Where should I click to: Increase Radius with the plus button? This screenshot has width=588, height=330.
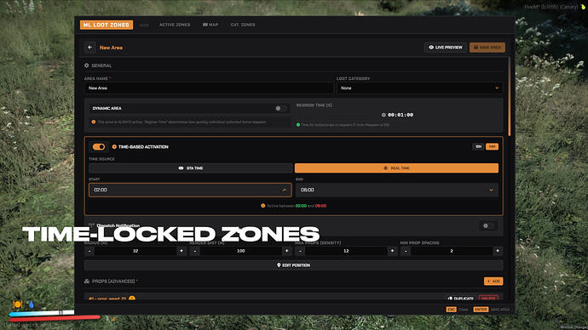click(182, 251)
